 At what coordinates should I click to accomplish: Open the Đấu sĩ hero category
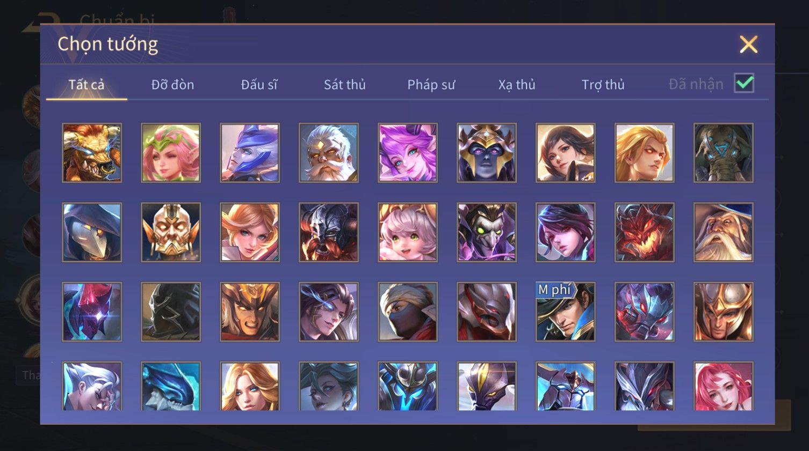click(259, 85)
